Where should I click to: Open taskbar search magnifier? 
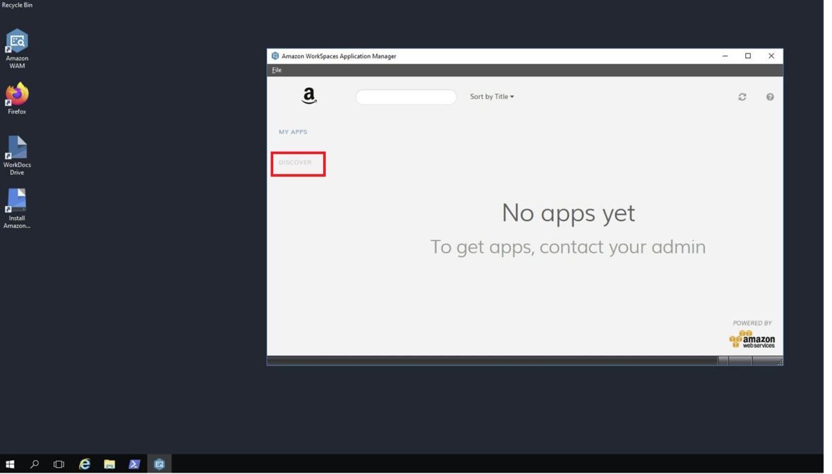(x=34, y=464)
